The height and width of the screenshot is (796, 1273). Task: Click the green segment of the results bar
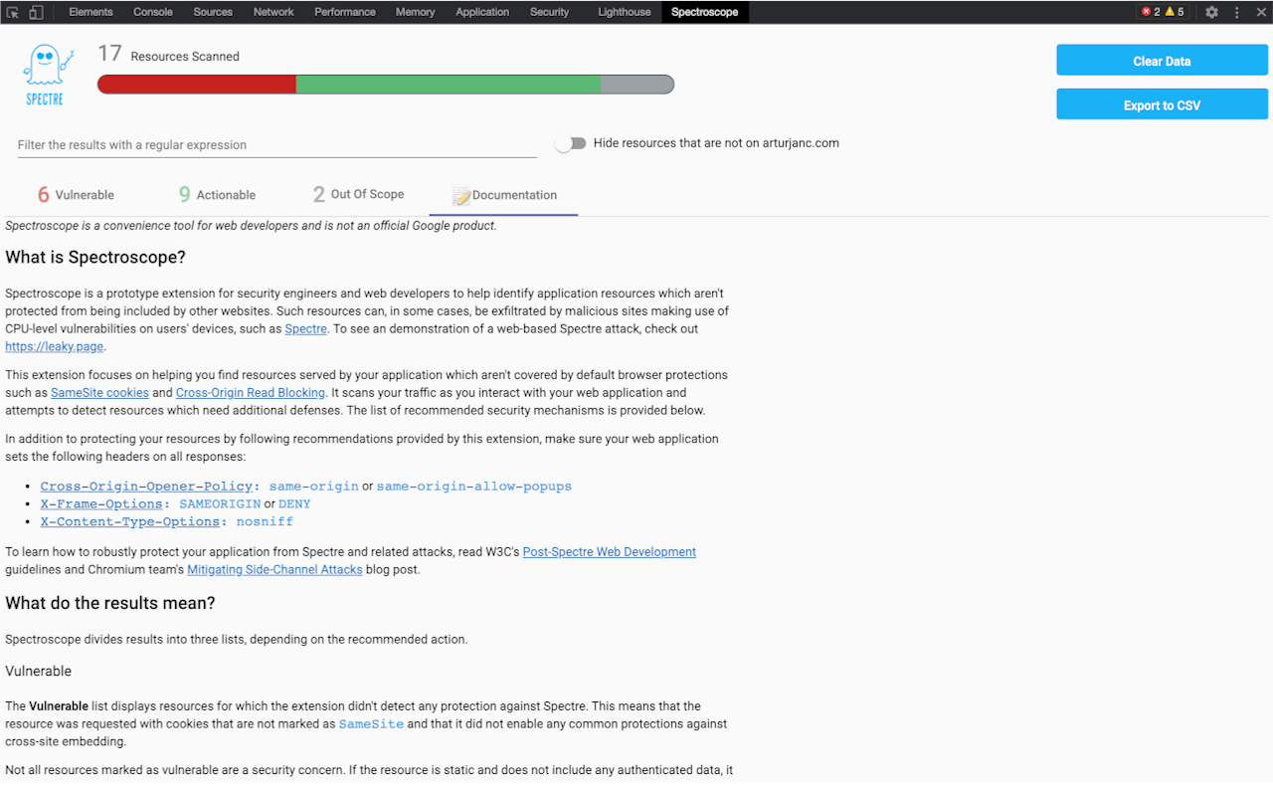[449, 85]
